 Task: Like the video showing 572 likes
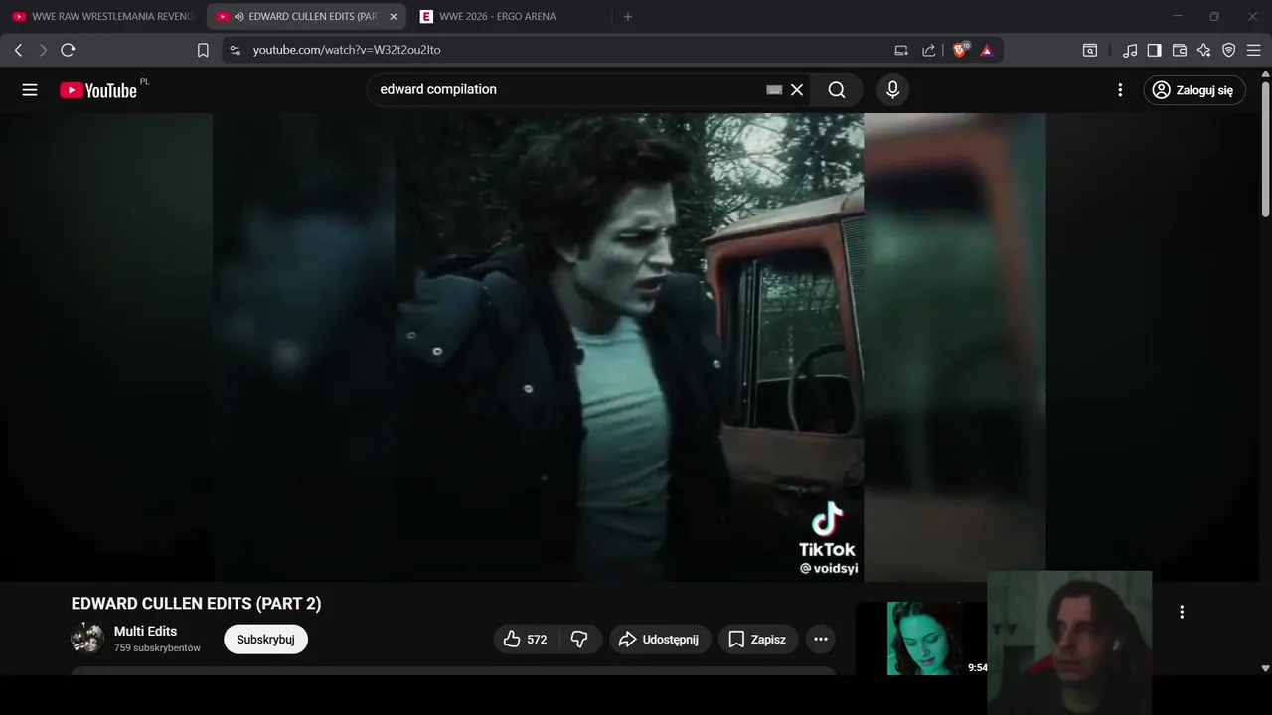pos(526,640)
